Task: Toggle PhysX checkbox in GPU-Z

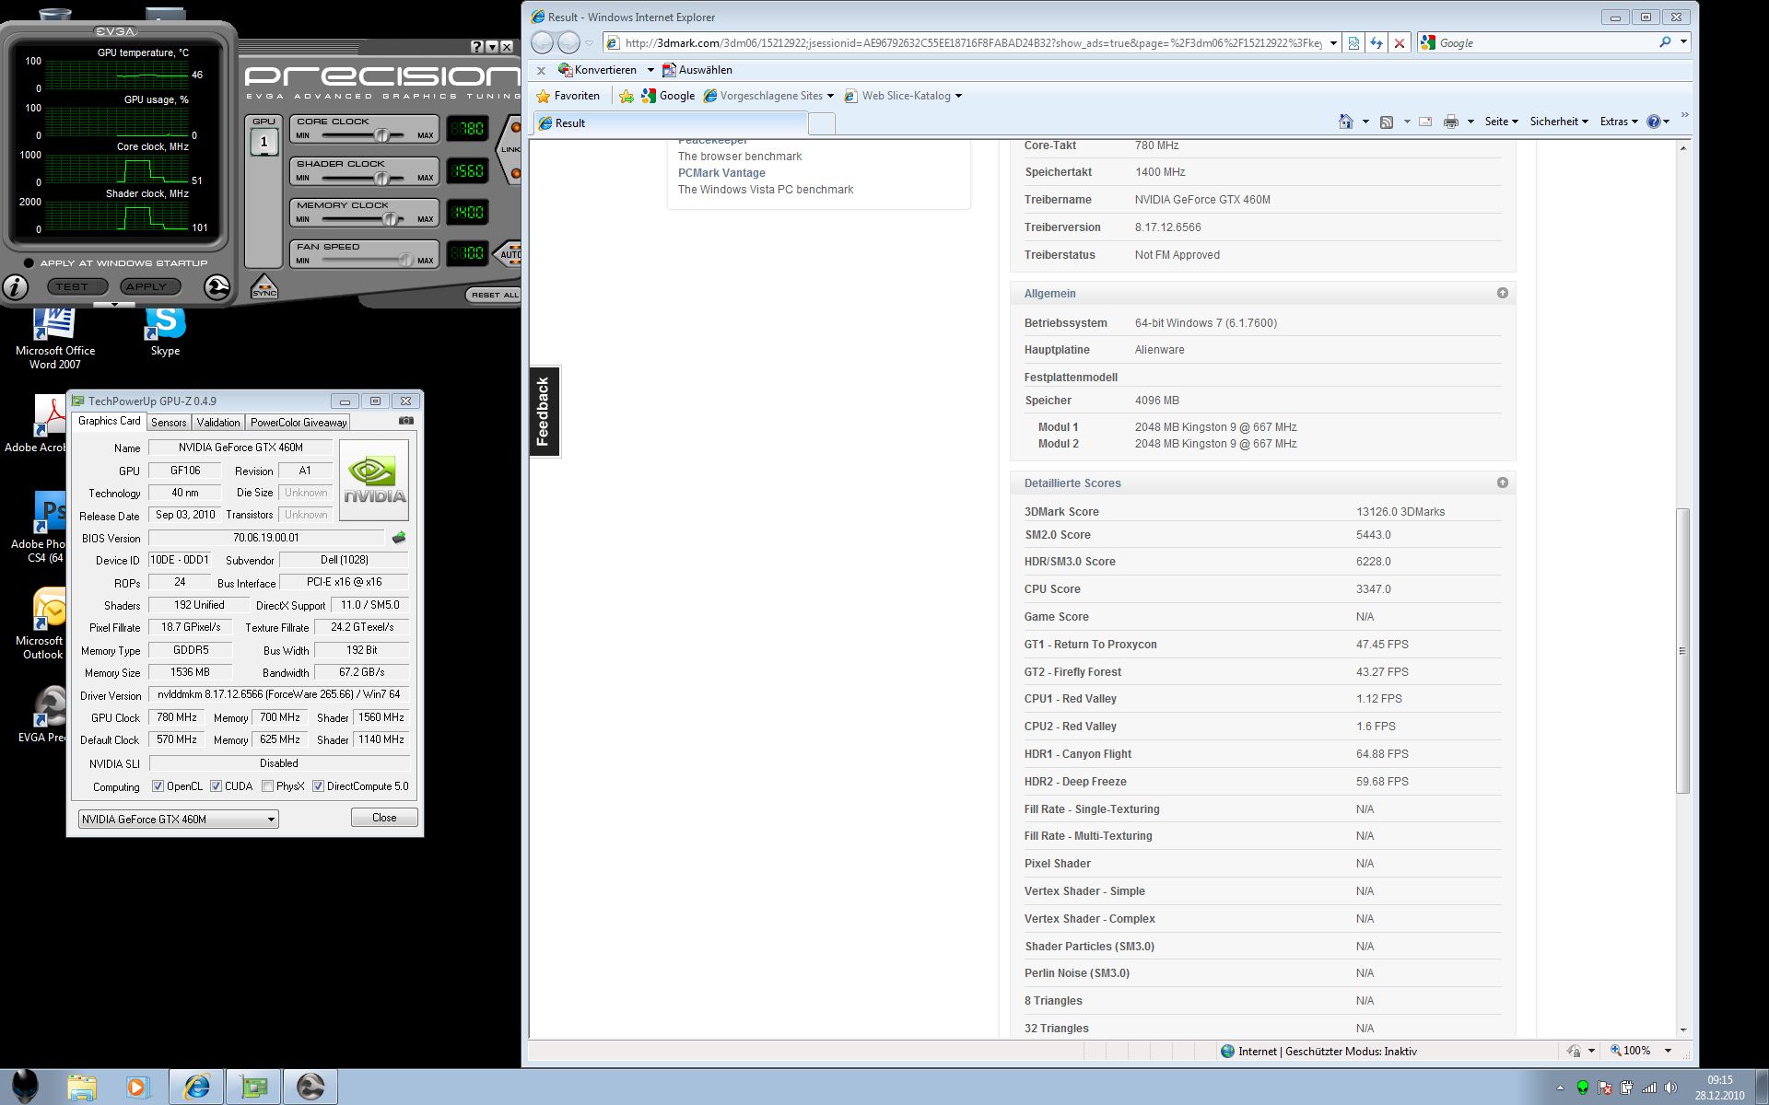Action: point(267,786)
